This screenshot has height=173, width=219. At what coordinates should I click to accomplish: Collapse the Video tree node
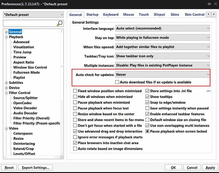click(x=6, y=128)
